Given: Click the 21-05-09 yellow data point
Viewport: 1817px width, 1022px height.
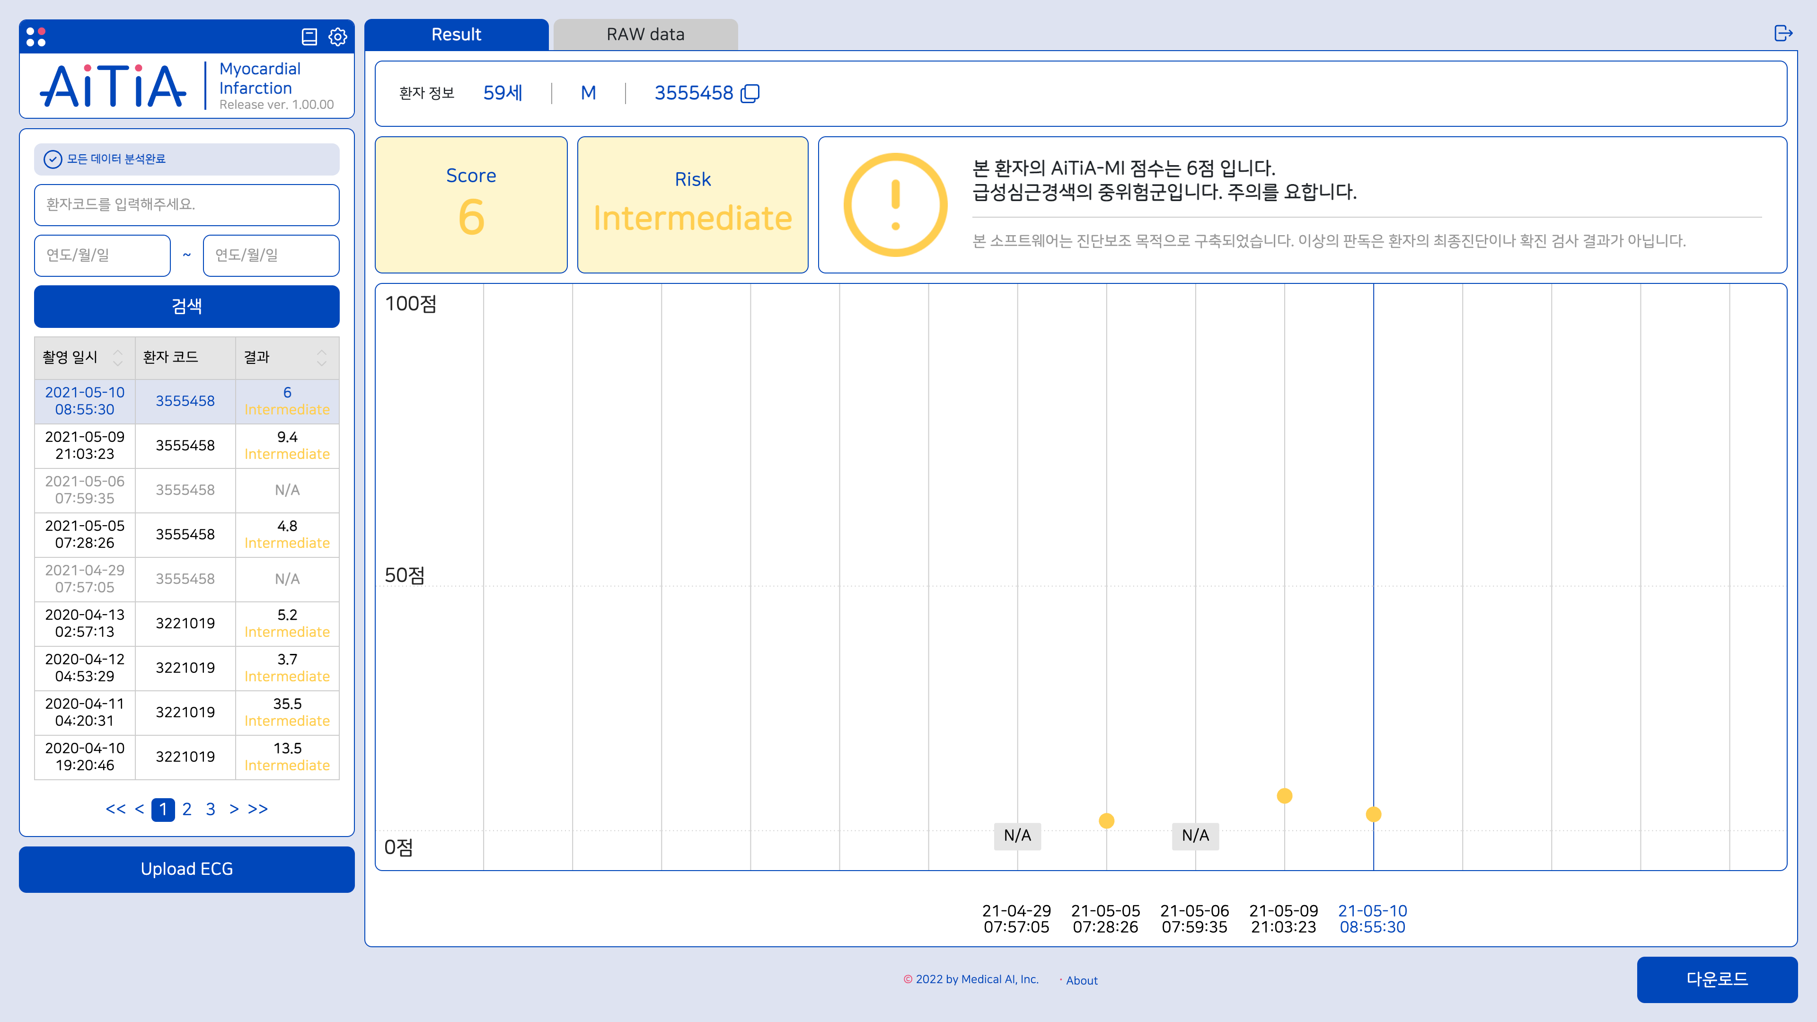Looking at the screenshot, I should (x=1285, y=795).
